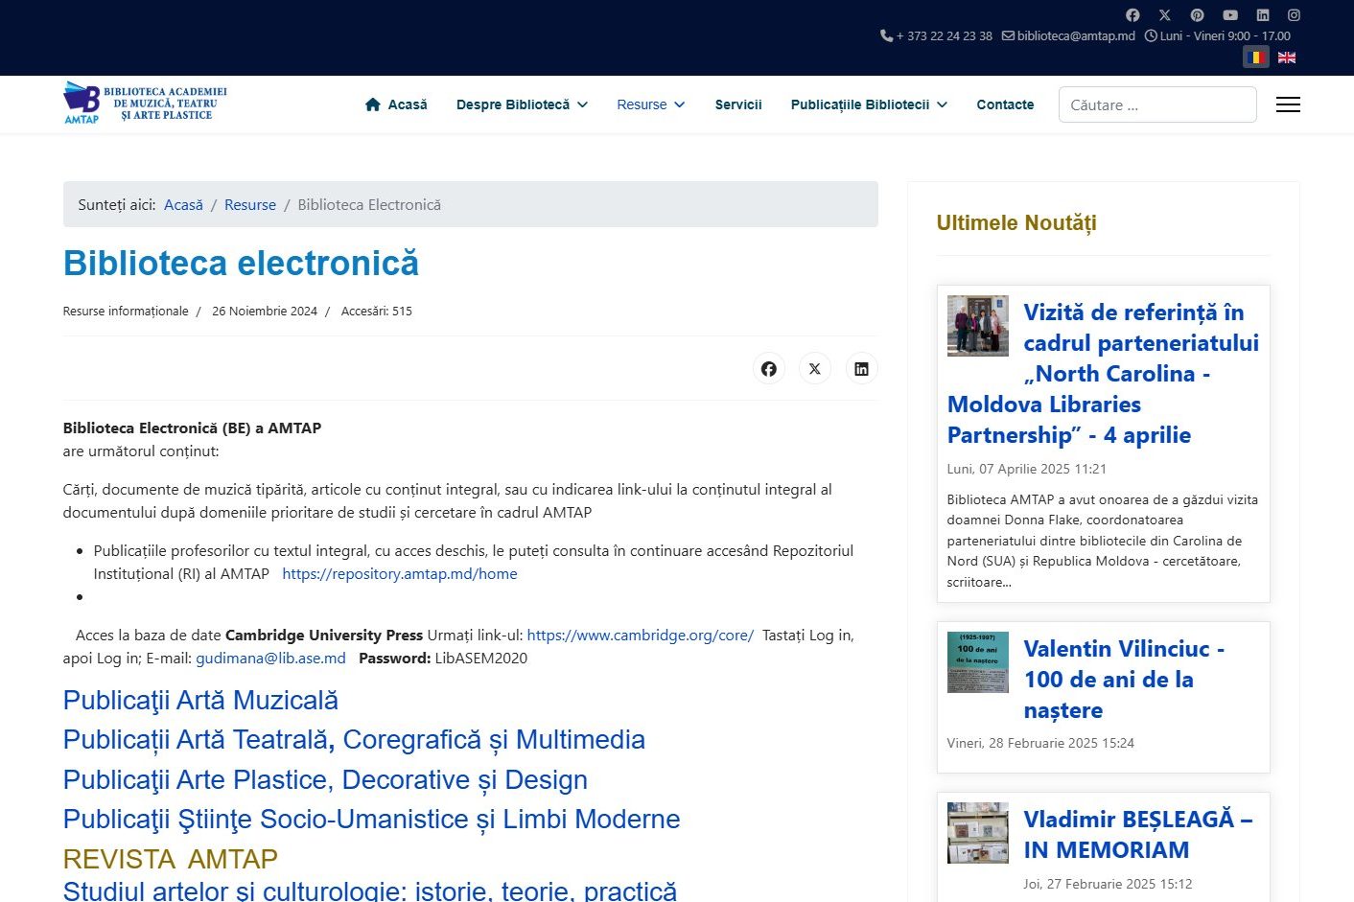Image resolution: width=1354 pixels, height=902 pixels.
Task: Share article via Facebook round icon
Action: [x=768, y=369]
